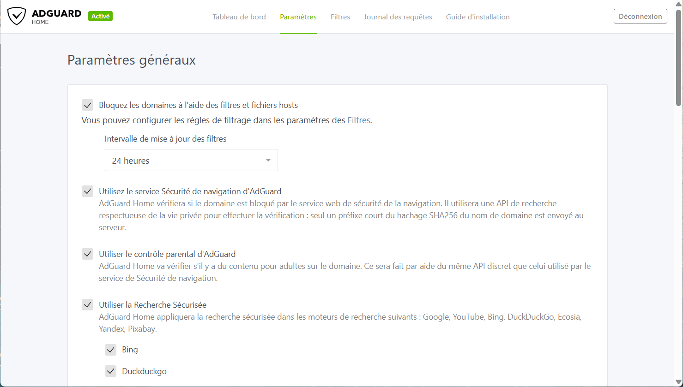Go to the Filtres tab
Screen dimensions: 683x387
coord(340,17)
